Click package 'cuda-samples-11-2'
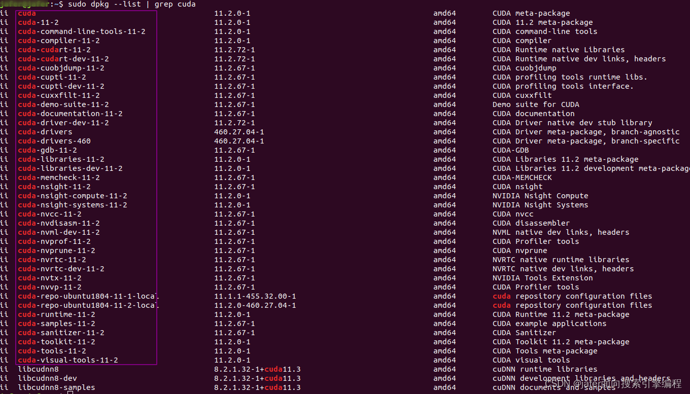This screenshot has height=394, width=690. [x=56, y=324]
